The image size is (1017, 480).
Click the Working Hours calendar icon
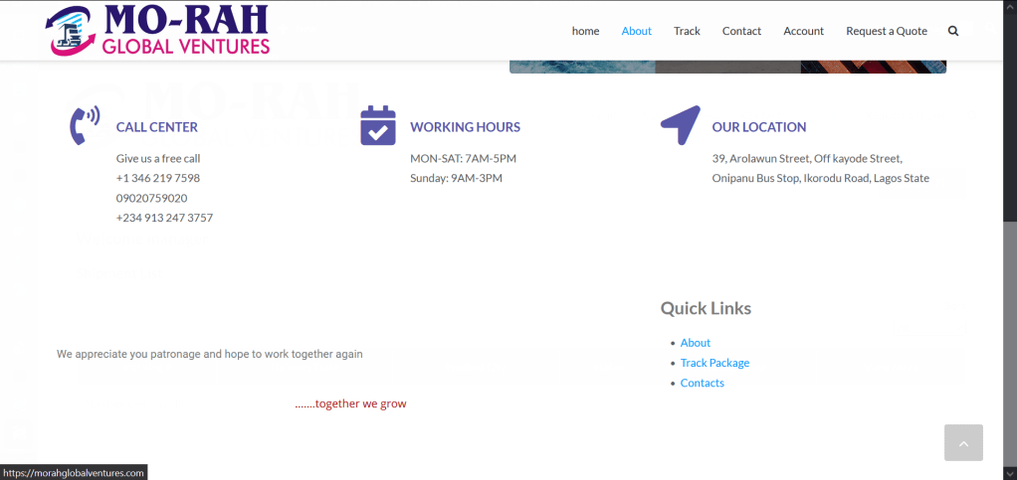[378, 126]
